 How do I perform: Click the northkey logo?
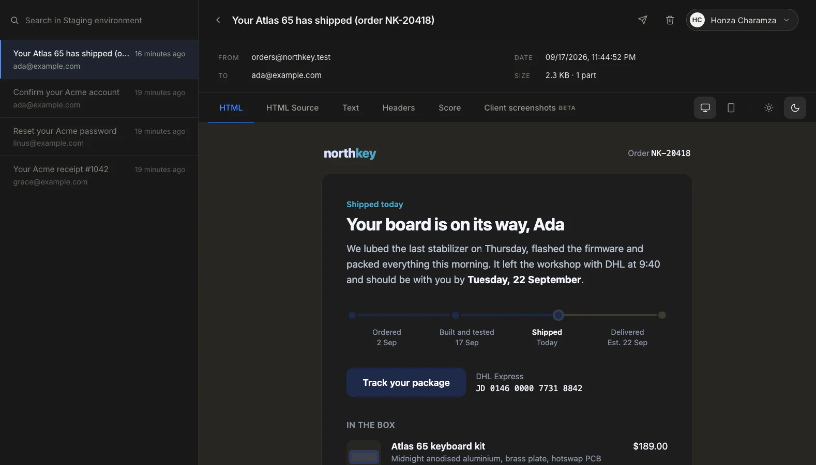coord(350,153)
